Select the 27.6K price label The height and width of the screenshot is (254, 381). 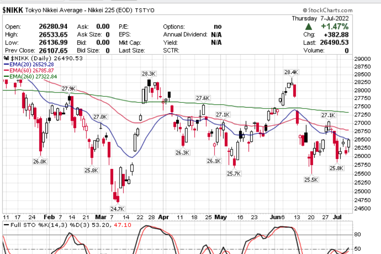click(x=203, y=98)
